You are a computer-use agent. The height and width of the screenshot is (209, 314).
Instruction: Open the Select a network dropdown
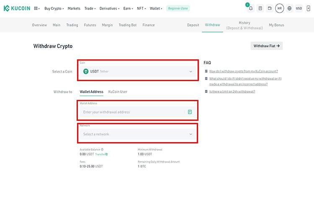138,134
